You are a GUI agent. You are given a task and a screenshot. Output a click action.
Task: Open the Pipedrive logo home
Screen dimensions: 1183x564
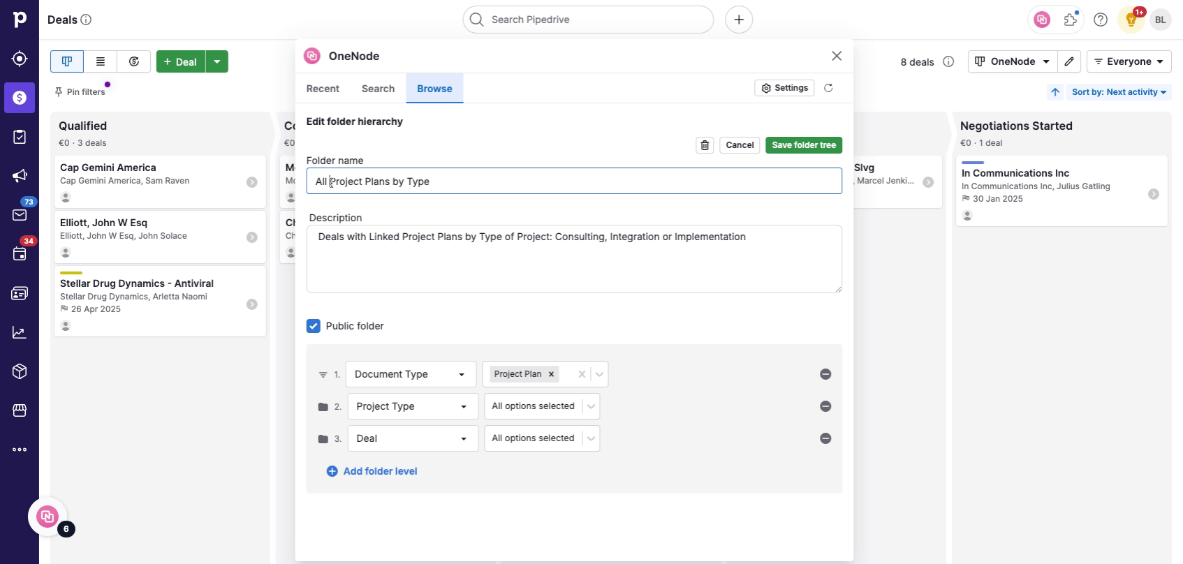(x=20, y=20)
